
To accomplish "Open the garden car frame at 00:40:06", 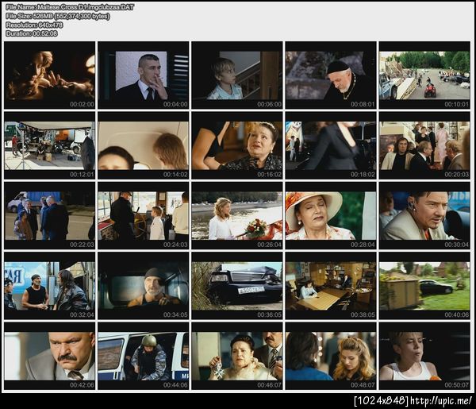I will [x=424, y=286].
